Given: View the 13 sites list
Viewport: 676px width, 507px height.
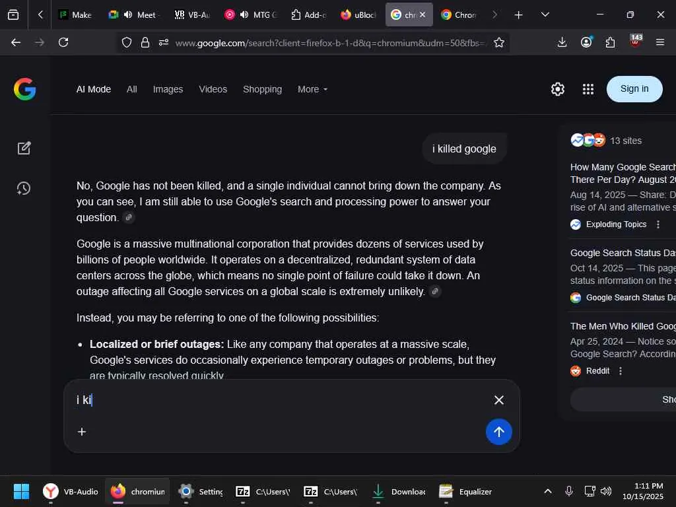Looking at the screenshot, I should (606, 141).
